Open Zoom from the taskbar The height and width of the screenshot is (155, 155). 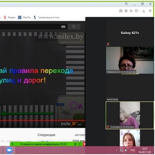pyautogui.click(x=9, y=150)
